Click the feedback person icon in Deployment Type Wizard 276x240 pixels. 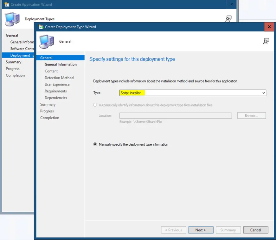point(266,41)
